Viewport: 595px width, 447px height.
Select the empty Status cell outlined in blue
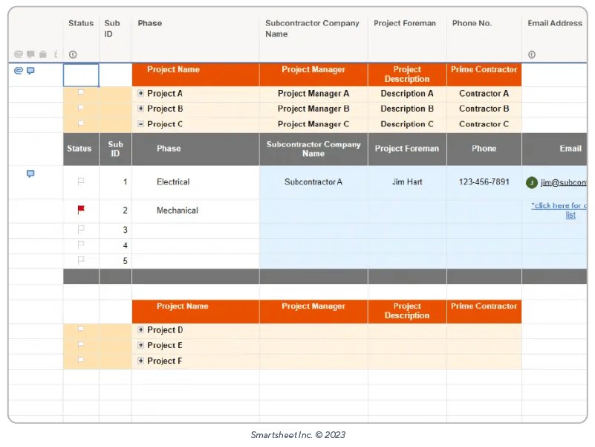coord(81,75)
